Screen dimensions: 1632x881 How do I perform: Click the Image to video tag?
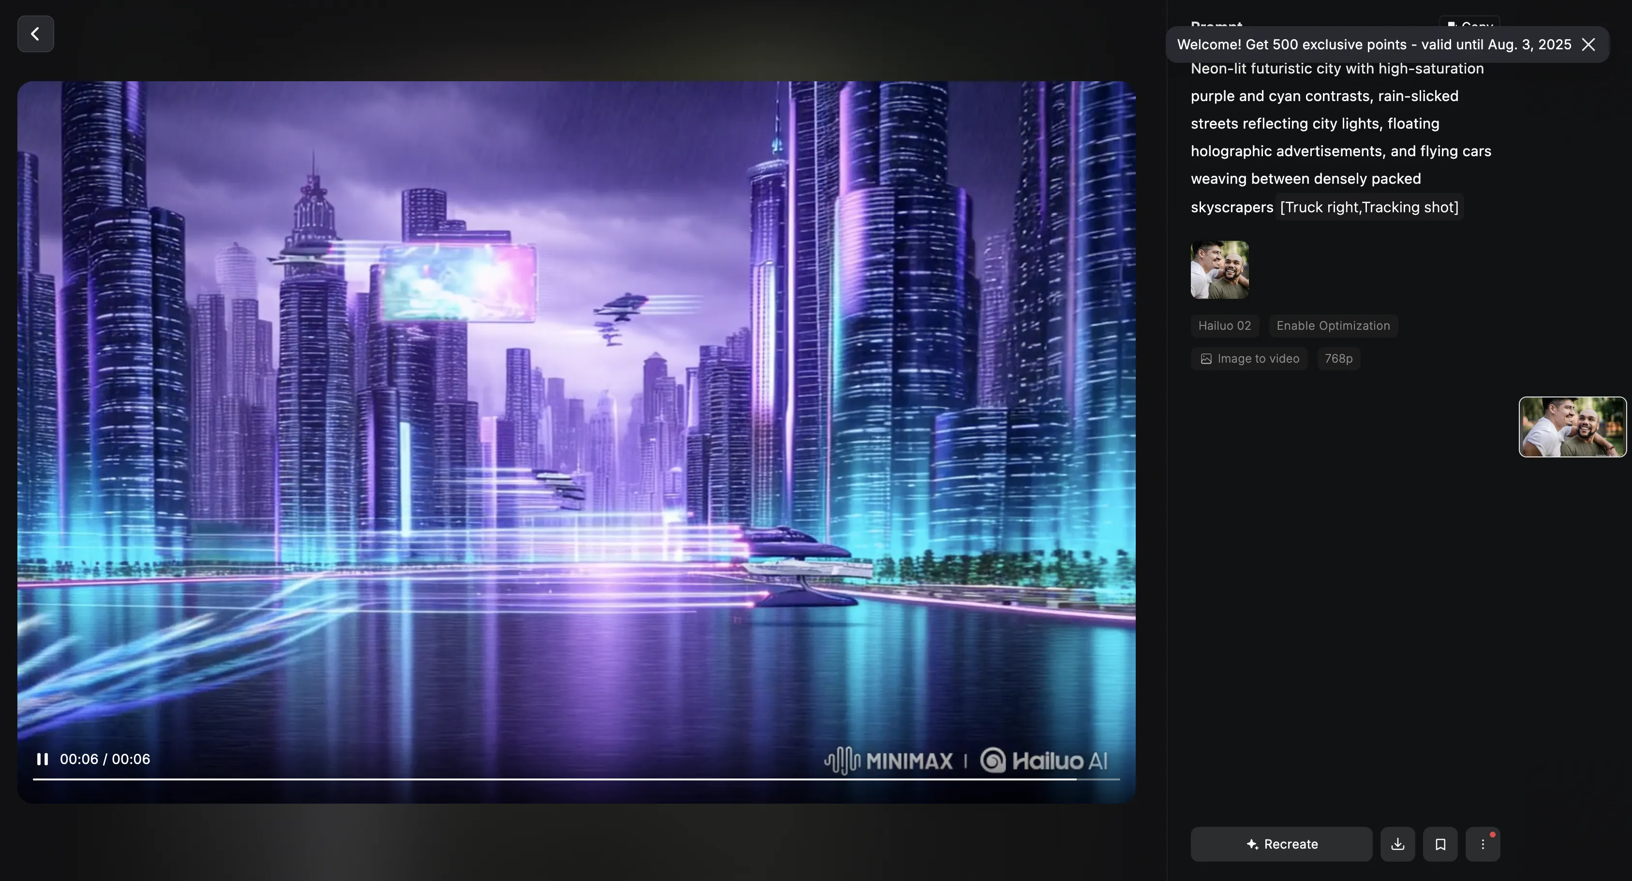(x=1249, y=358)
